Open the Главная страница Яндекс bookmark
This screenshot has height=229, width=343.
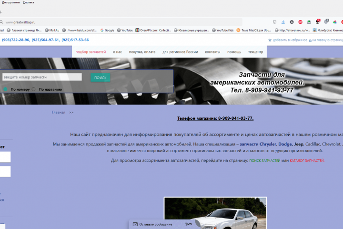tap(24, 30)
